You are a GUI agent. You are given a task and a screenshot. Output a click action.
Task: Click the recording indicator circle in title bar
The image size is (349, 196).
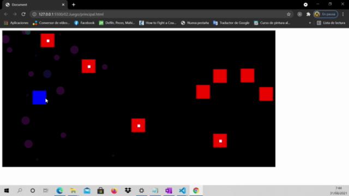(x=305, y=4)
